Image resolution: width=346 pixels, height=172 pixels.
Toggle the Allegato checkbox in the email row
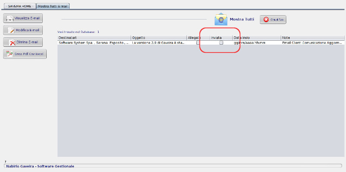coord(198,43)
